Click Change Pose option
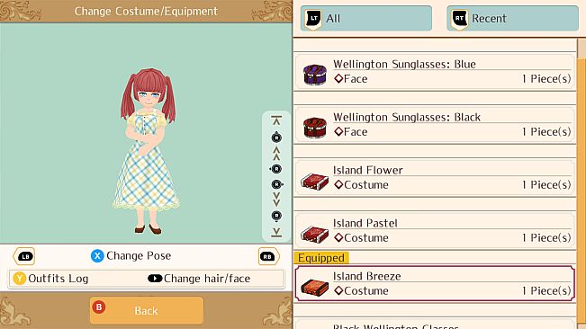Screen dimensions: 586x329 (131, 256)
